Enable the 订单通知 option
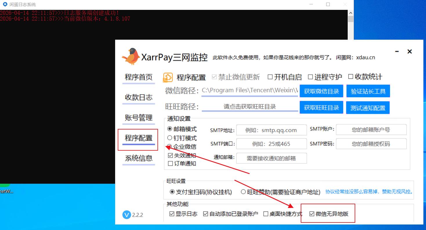The height and width of the screenshot is (230, 426). (x=171, y=163)
